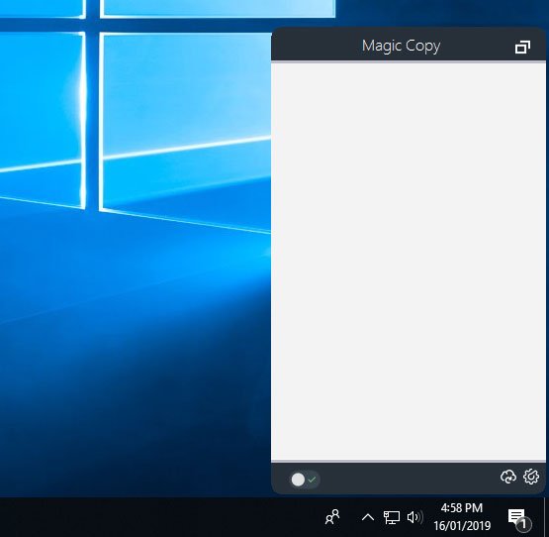Toggle the Magic Copy enable switch
The image size is (549, 537).
coord(305,480)
